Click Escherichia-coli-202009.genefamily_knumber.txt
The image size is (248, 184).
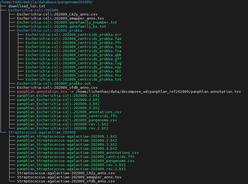pyautogui.click(x=67, y=23)
